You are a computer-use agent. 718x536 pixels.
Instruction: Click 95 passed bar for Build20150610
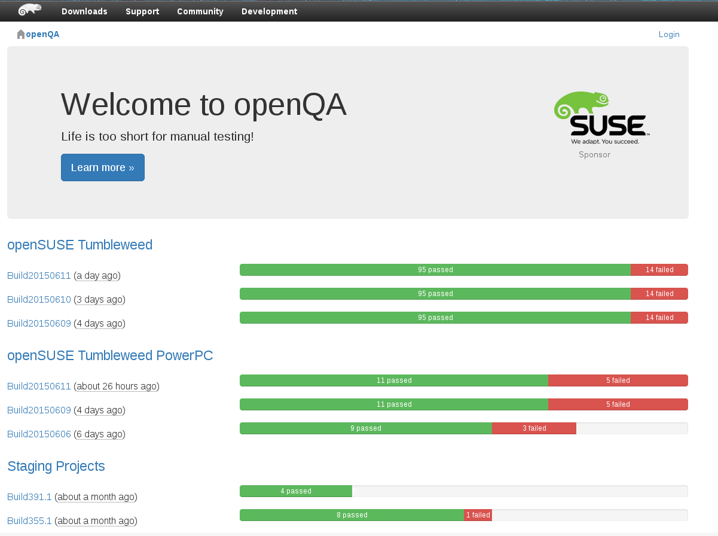[x=435, y=294]
